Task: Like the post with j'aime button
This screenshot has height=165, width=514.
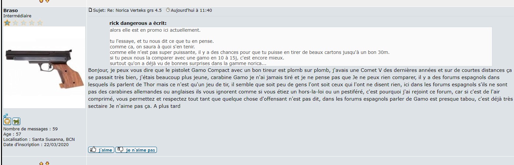Action: [x=101, y=150]
